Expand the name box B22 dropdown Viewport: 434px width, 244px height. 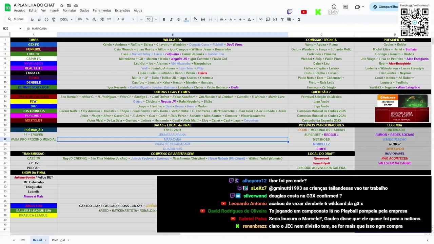pos(20,28)
